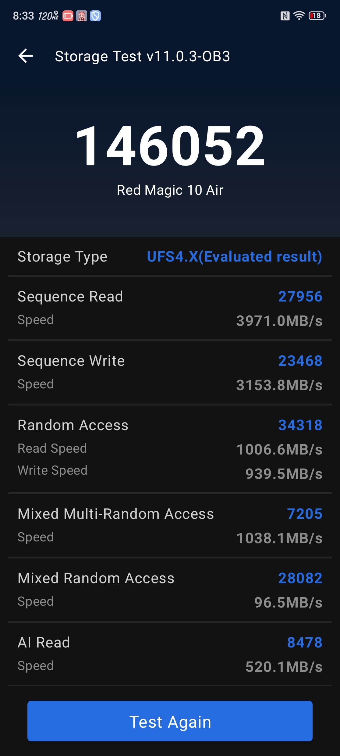Screen dimensions: 340x756
Task: Tap the Red Magic 10 Air device name
Action: click(x=170, y=190)
